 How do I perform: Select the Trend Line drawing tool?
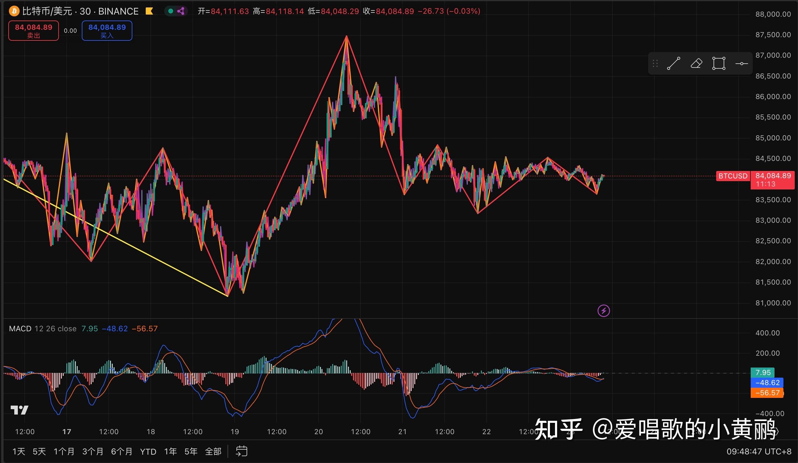(x=675, y=63)
